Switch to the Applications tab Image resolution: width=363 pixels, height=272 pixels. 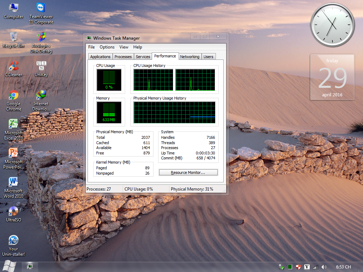point(100,57)
